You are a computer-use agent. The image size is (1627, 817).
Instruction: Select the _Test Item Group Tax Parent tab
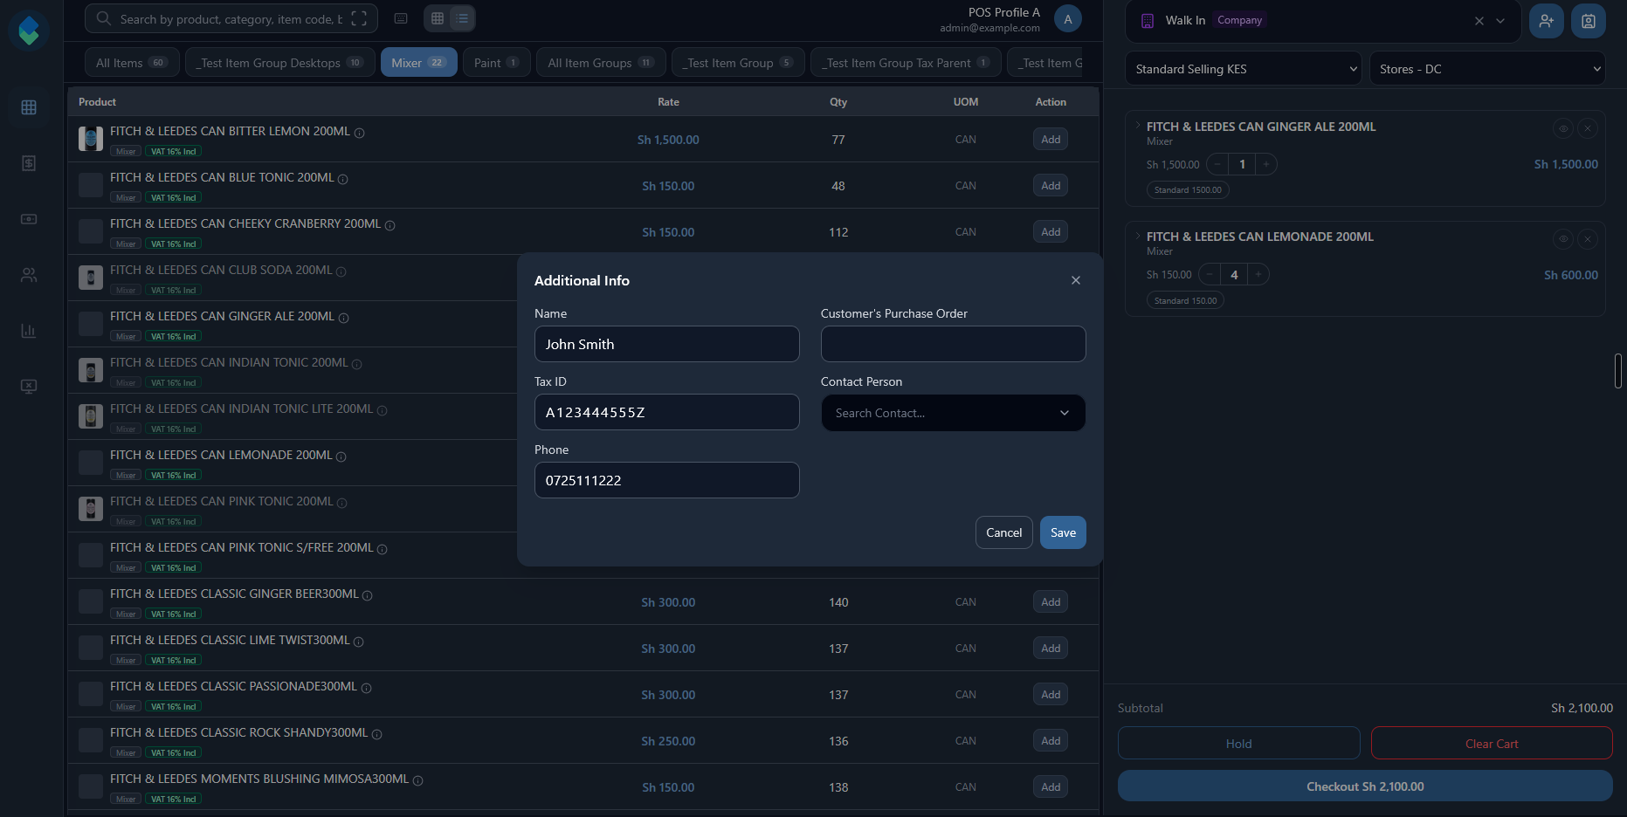[906, 63]
